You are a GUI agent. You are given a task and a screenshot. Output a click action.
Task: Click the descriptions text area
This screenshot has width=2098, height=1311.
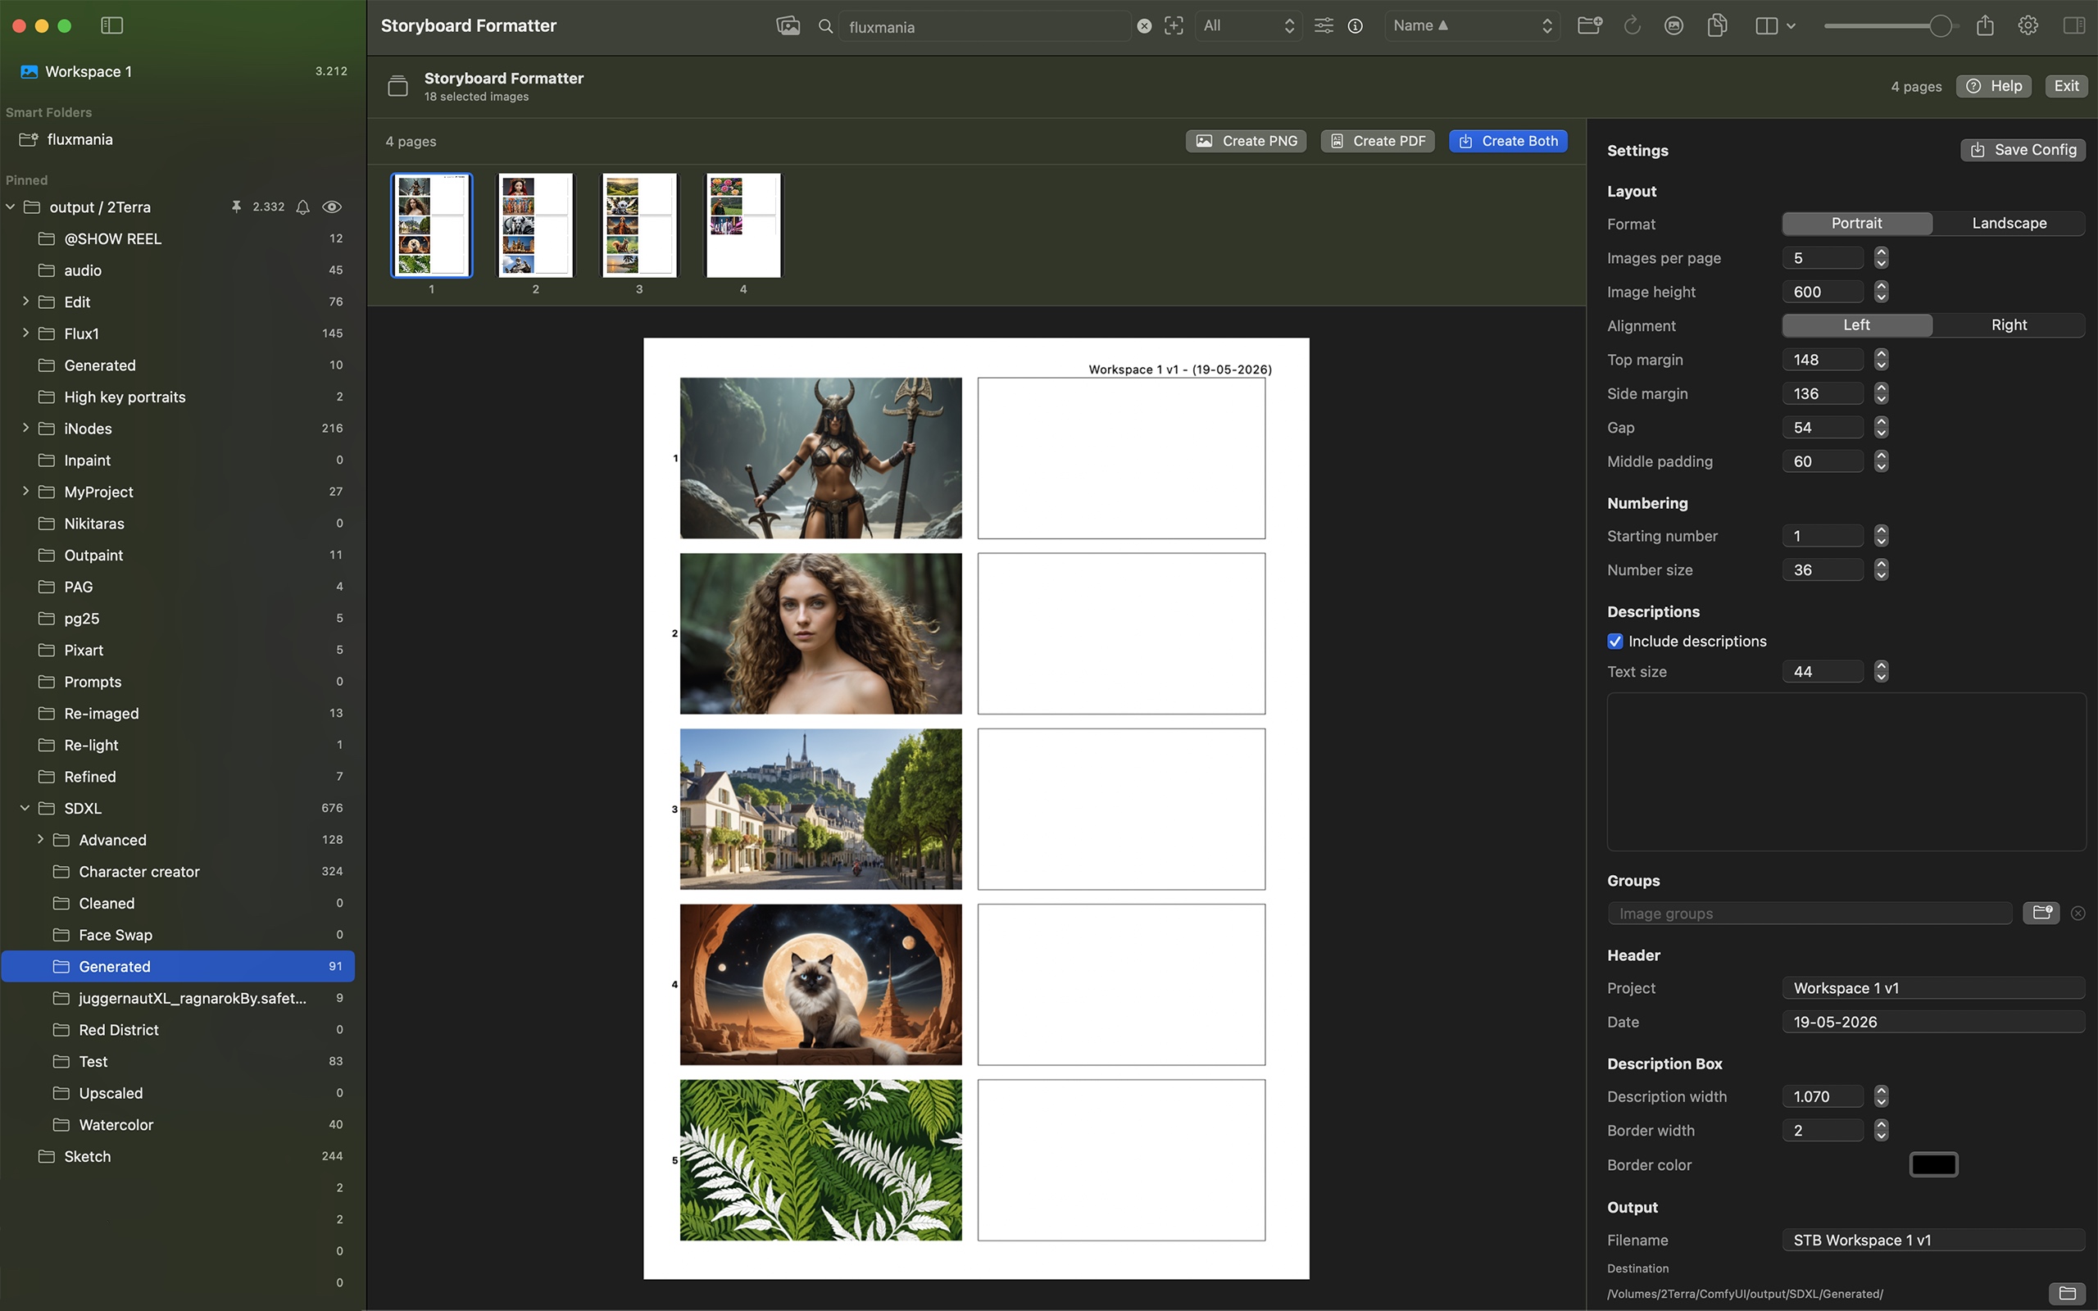1846,772
